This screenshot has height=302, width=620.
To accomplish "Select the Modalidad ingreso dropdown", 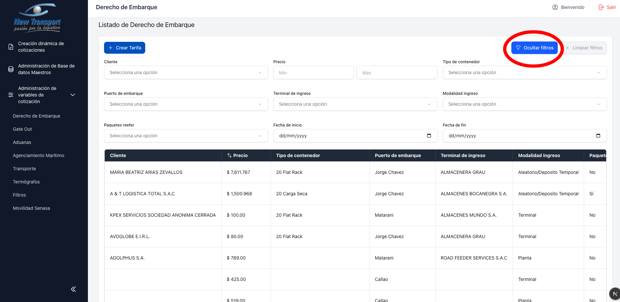I will coord(524,104).
